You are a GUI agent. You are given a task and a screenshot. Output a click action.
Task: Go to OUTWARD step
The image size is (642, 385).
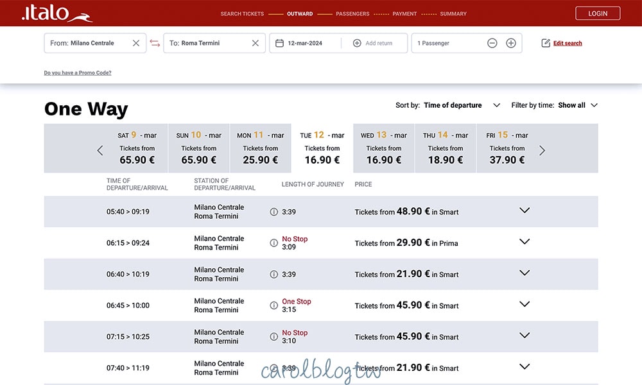tap(300, 13)
